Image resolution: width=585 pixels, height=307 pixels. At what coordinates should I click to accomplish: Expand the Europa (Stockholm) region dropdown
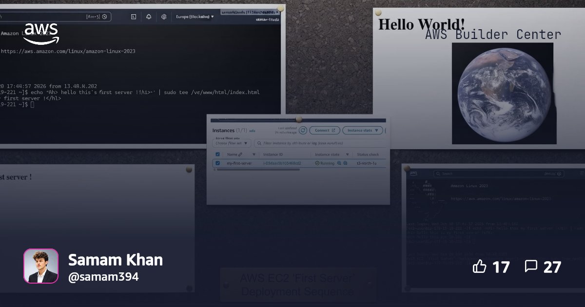[x=195, y=17]
